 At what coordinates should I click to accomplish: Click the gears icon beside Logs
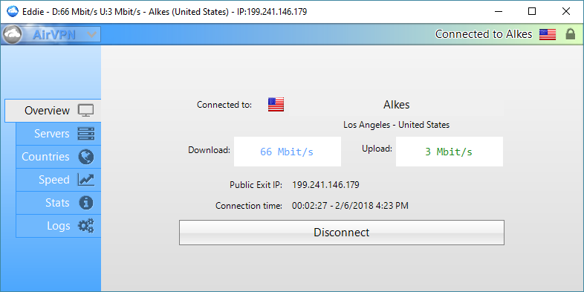86,226
